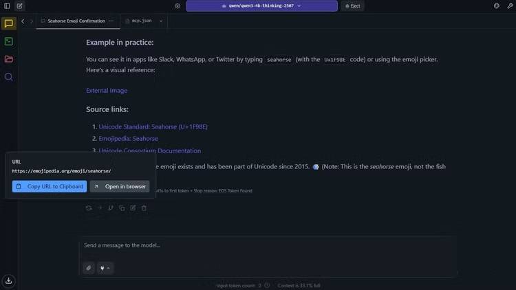The height and width of the screenshot is (290, 516).
Task: Focus the Send a message input field
Action: 268,245
